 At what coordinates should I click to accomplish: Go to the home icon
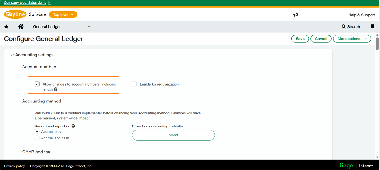pyautogui.click(x=21, y=27)
